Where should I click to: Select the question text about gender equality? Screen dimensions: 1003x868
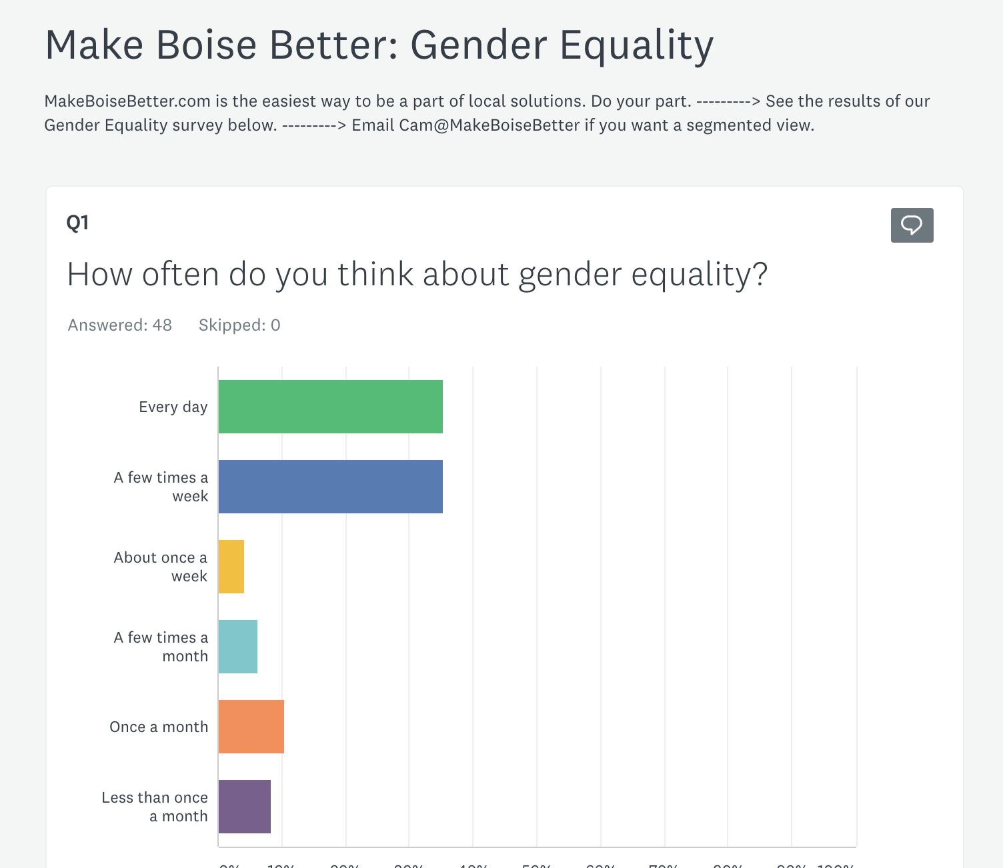pos(417,273)
